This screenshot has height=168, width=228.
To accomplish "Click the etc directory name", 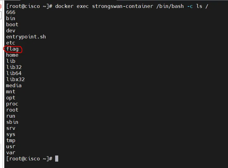I will point(11,43).
